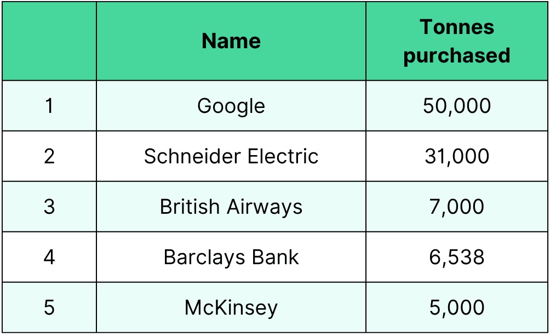Click the empty top-left header cell
This screenshot has height=336, width=550.
point(49,41)
